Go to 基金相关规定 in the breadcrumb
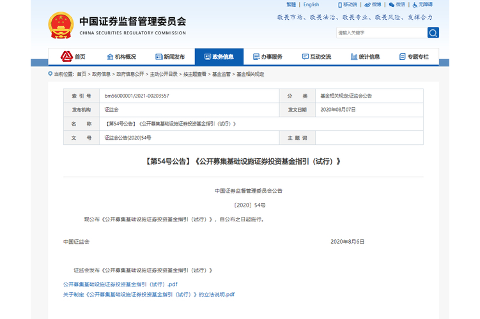Screen dimensions: 480x319 point(250,74)
